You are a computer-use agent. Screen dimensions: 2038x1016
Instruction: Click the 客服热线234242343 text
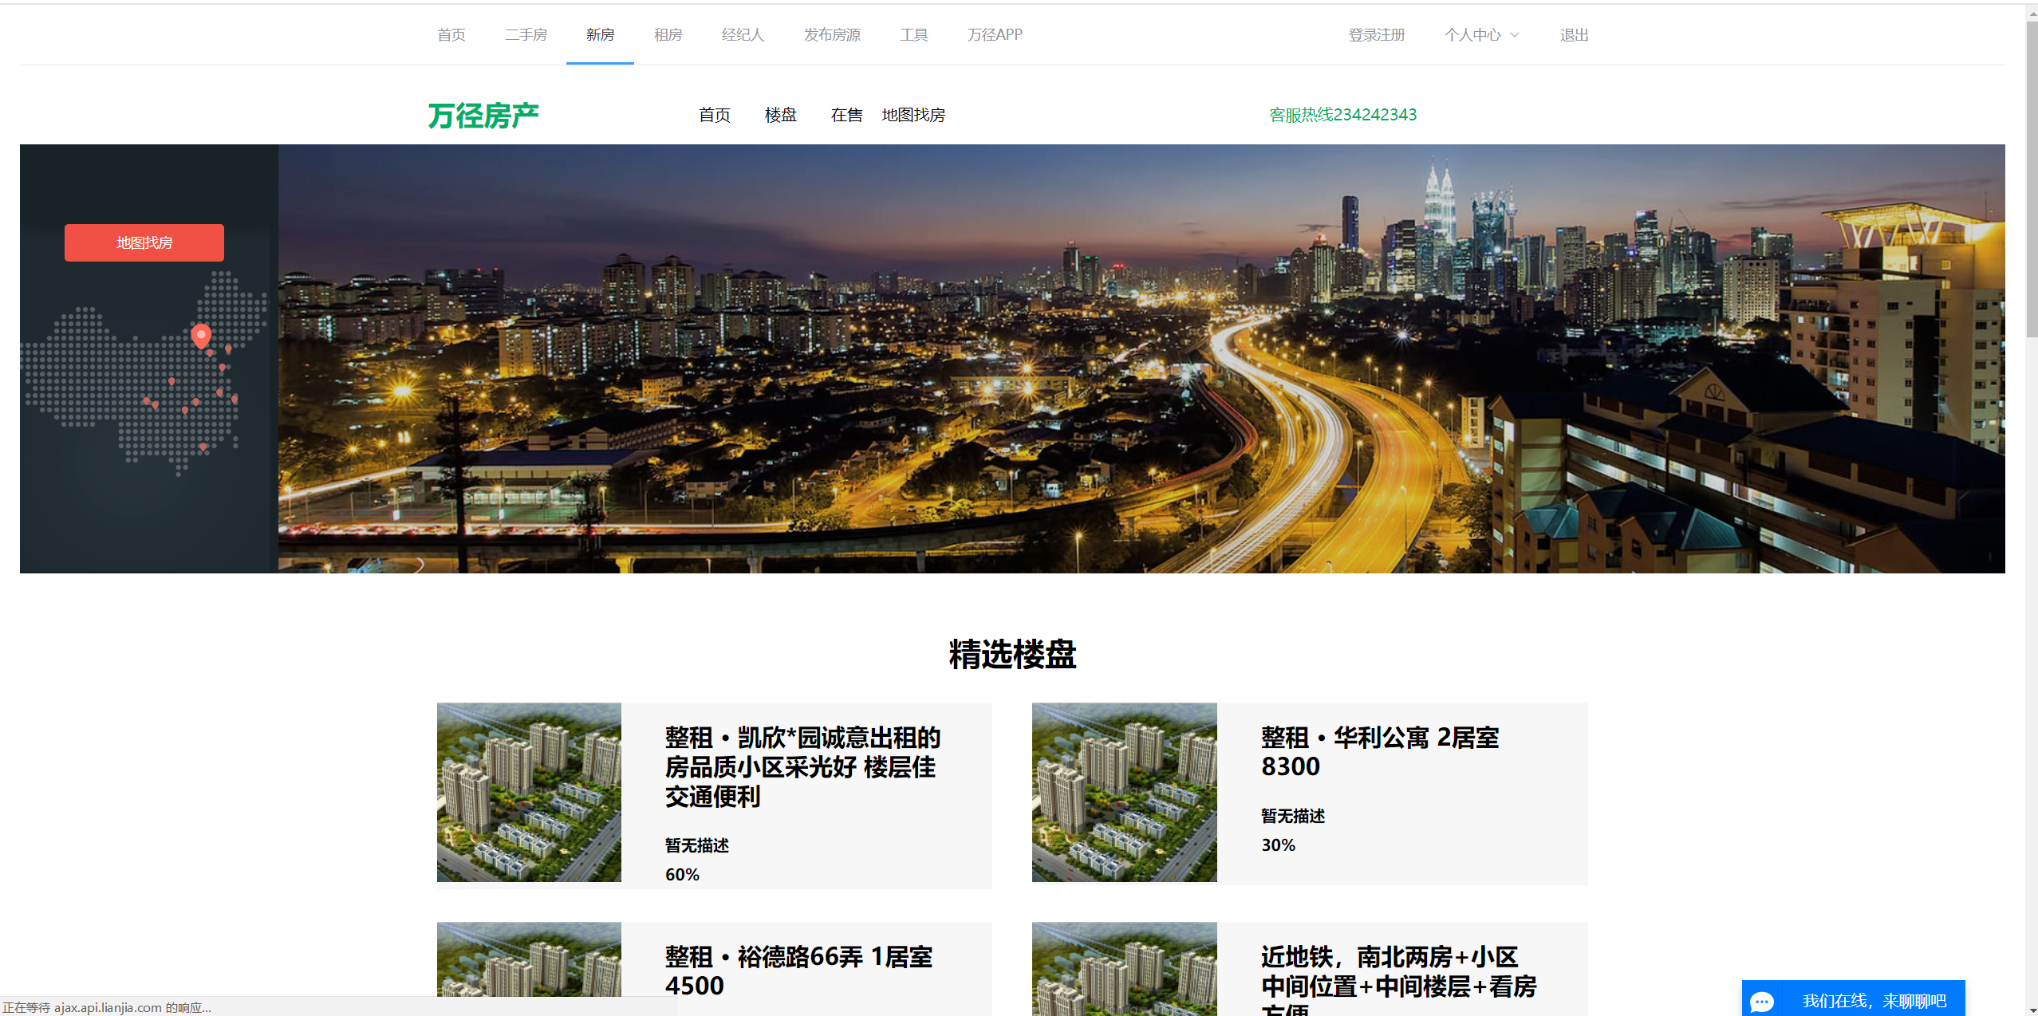pos(1342,115)
